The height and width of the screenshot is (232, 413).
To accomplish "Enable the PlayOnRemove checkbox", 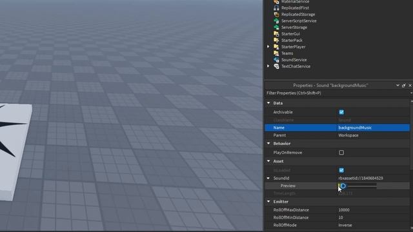I will click(341, 153).
